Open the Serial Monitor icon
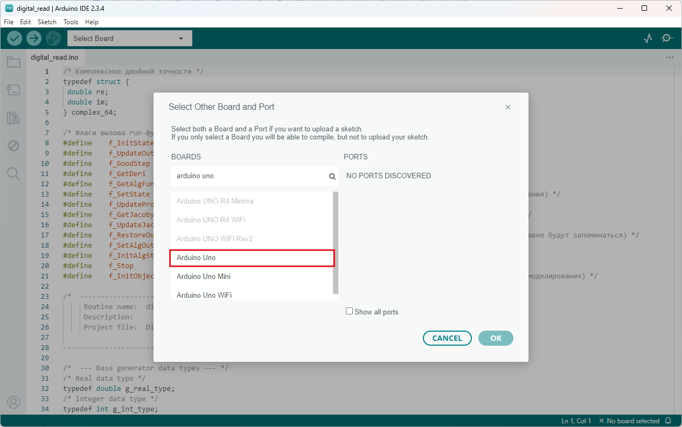 click(667, 38)
